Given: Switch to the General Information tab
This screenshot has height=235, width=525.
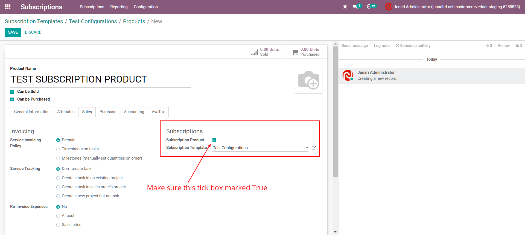Looking at the screenshot, I should (32, 112).
